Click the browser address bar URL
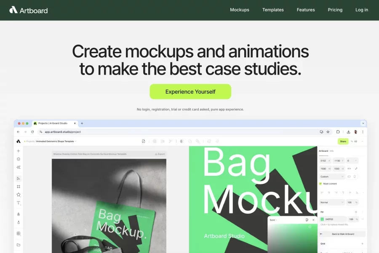 point(63,132)
